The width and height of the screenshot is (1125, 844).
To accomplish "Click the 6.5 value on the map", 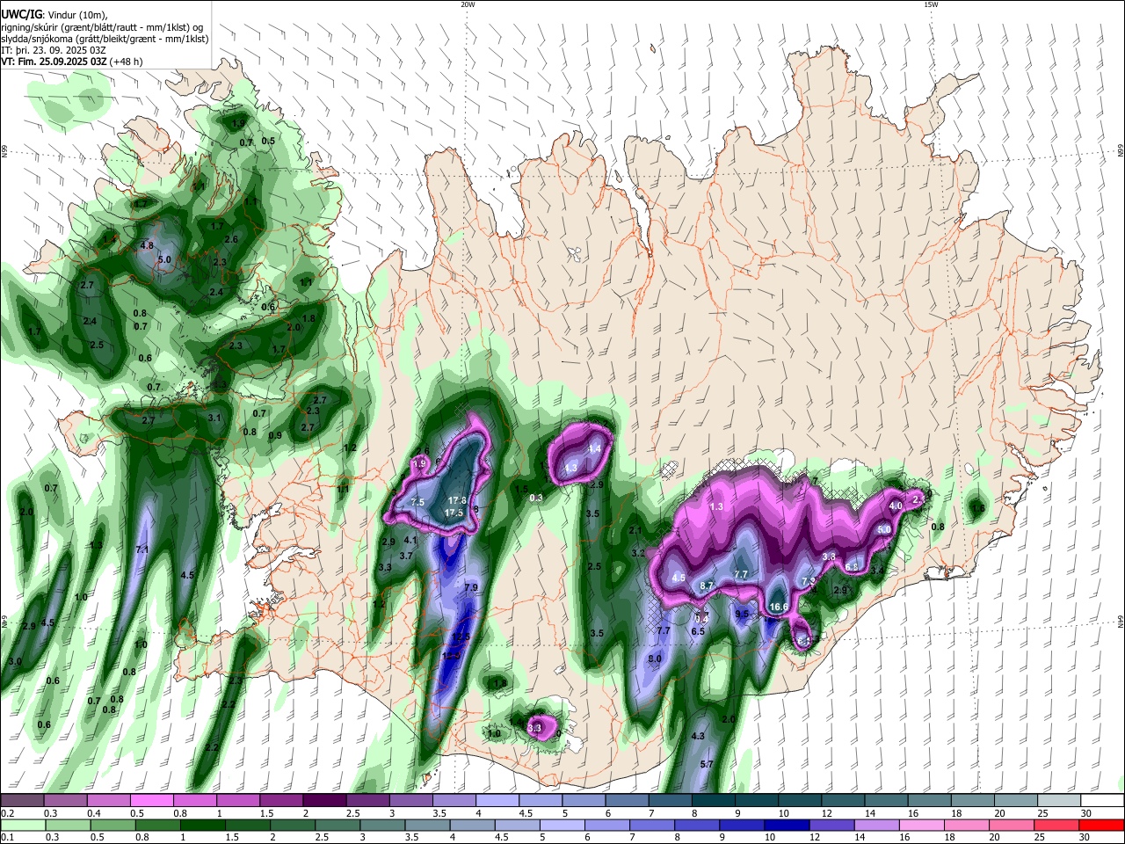I will [698, 631].
